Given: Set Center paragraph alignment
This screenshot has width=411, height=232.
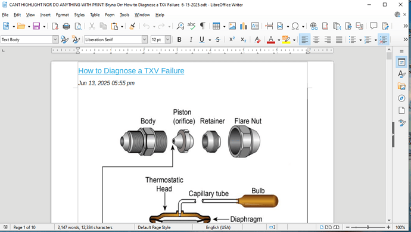Looking at the screenshot, I should point(316,39).
